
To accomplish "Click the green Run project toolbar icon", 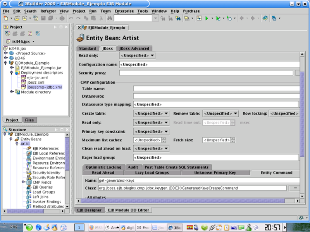I will tap(207, 18).
